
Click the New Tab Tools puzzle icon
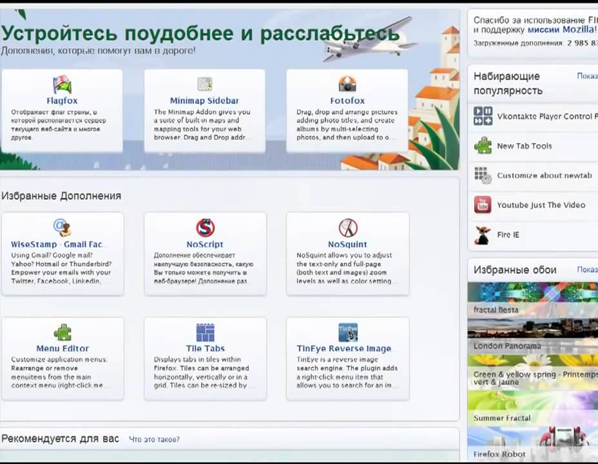click(x=483, y=146)
